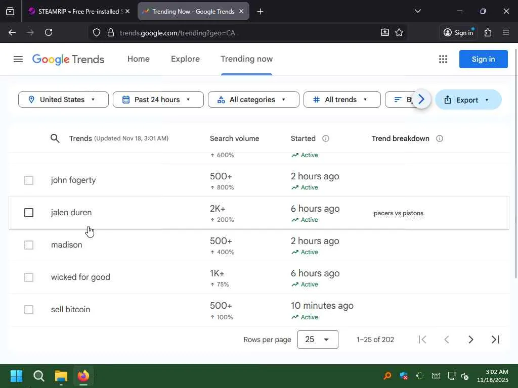Screen dimensions: 518x388
Task: Open the pacers vs pistons breakdown link
Action: point(399,214)
